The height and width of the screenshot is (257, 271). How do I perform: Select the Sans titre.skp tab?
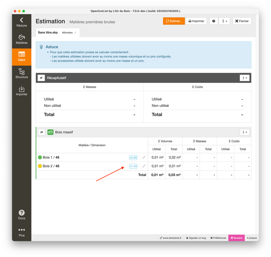pos(48,33)
